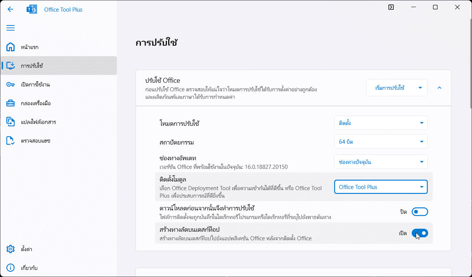Click the ดาวน์โหลดก่อนจากนั้นจึงทำการปรับใช้ label
472x277 pixels.
click(x=207, y=208)
